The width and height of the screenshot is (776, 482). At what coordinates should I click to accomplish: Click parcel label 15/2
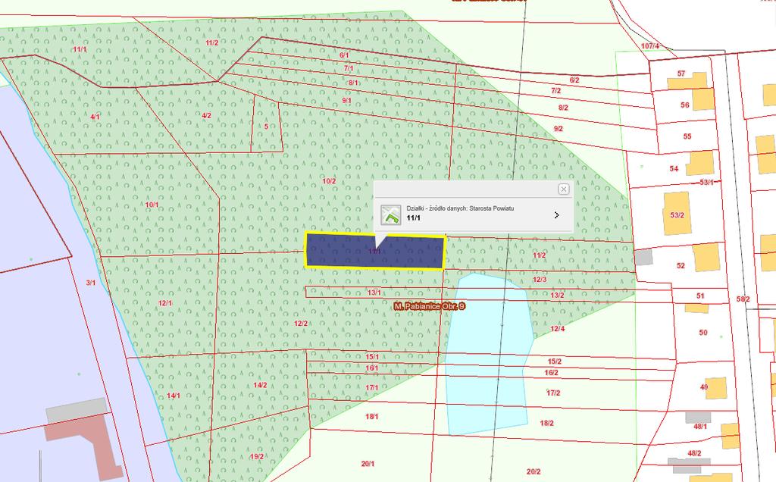tap(555, 361)
